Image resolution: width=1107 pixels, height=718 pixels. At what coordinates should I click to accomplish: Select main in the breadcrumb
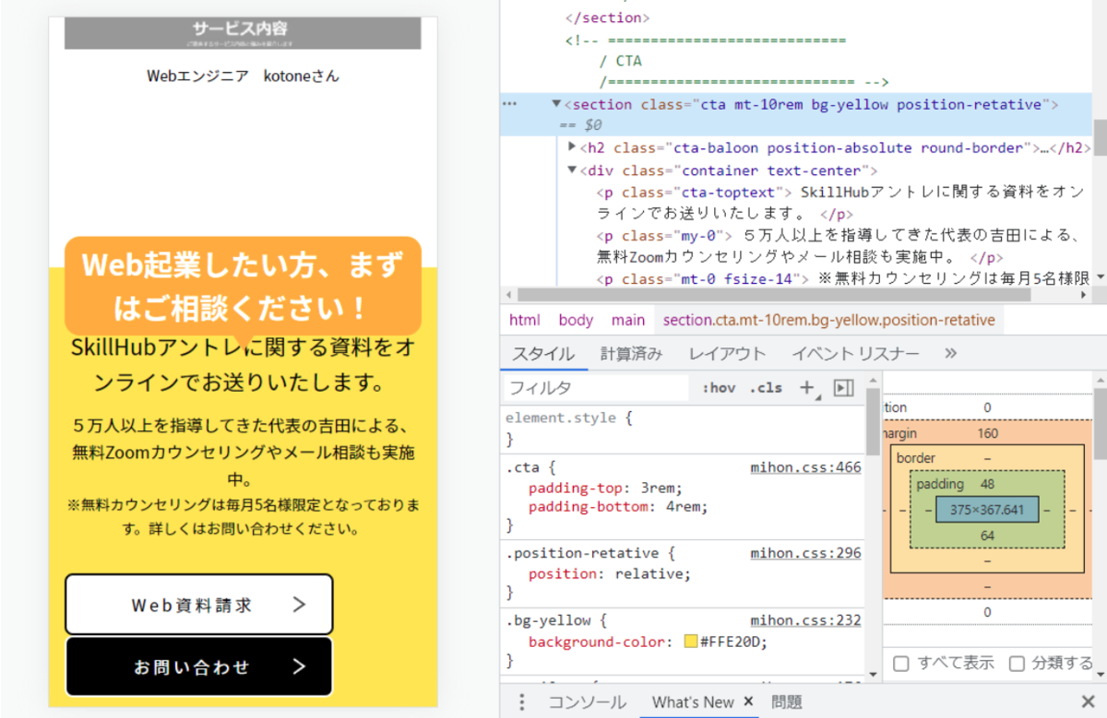point(628,320)
